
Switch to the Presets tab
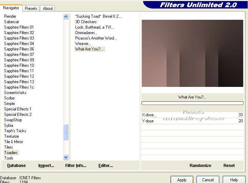click(31, 9)
